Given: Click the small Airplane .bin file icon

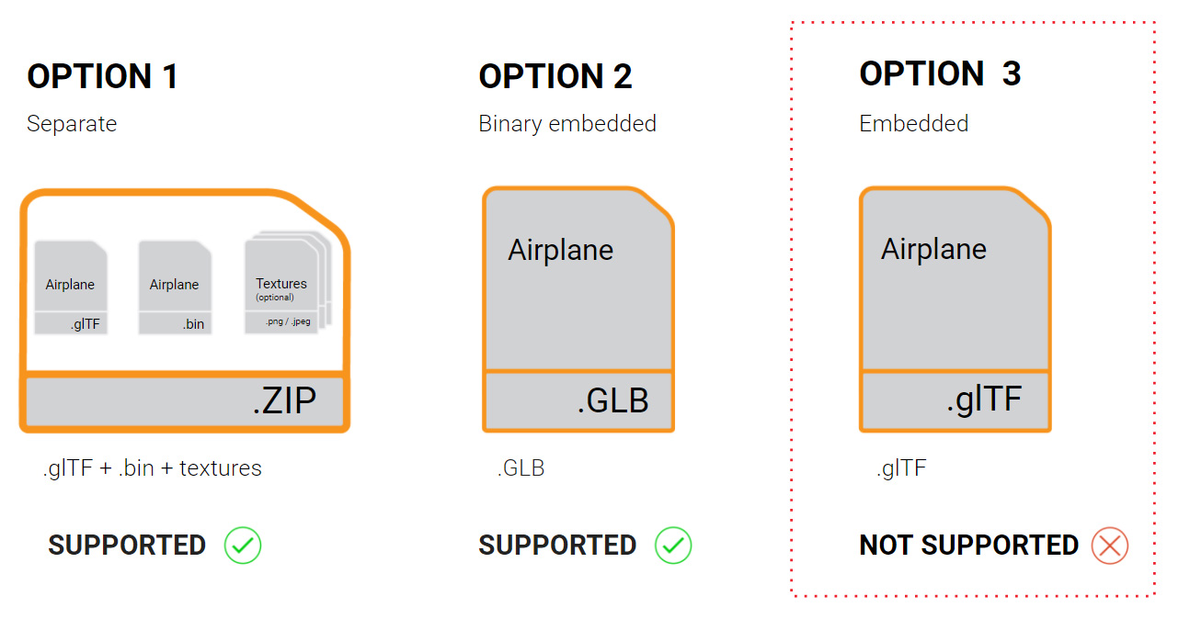Looking at the screenshot, I should tap(175, 287).
